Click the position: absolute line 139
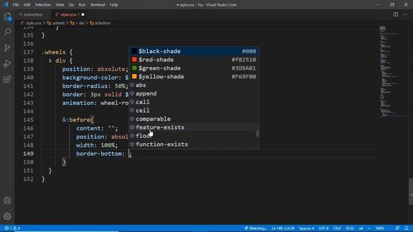 95,69
